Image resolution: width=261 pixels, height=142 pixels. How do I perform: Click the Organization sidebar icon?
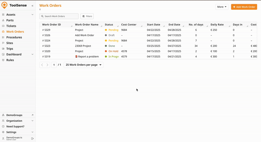3,121
